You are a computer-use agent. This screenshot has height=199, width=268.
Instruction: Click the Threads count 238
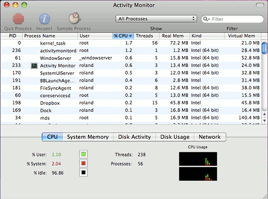(142, 154)
